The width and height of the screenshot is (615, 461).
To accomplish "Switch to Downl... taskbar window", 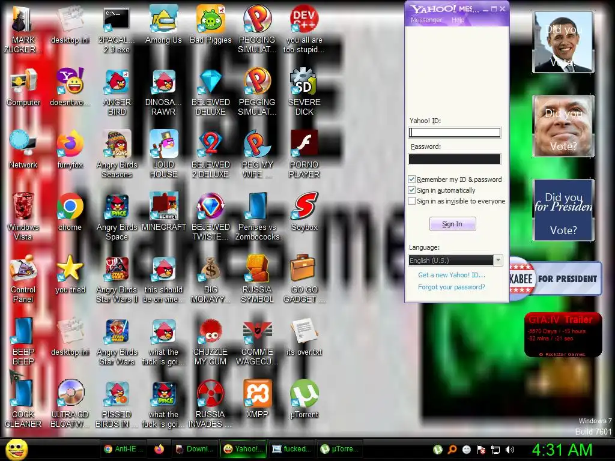I will (194, 449).
